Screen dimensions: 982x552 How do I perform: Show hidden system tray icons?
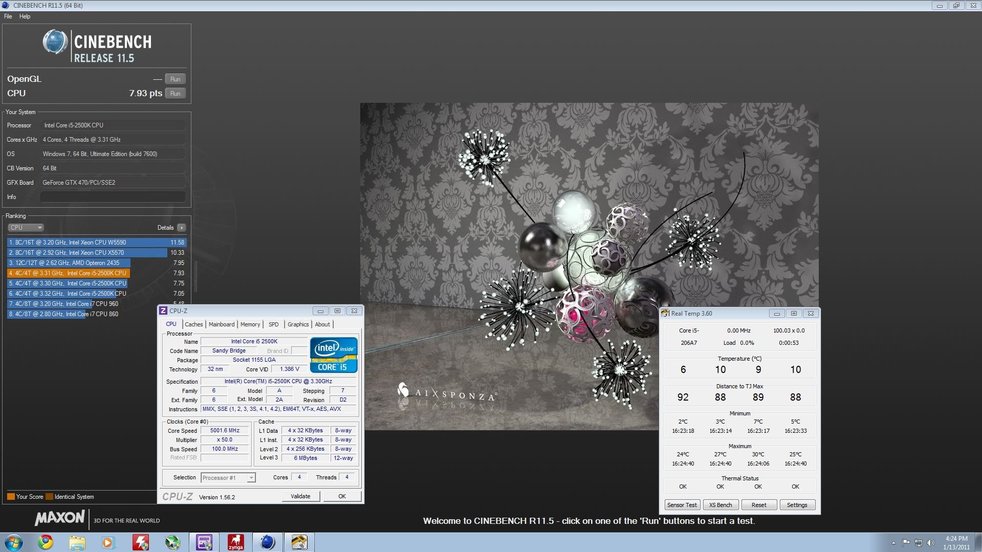(893, 543)
